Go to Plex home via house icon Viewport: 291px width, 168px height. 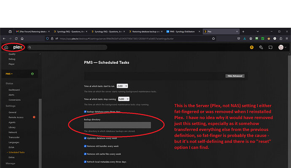click(6, 47)
